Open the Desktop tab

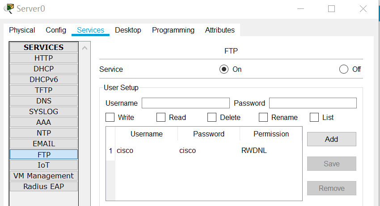pos(128,30)
